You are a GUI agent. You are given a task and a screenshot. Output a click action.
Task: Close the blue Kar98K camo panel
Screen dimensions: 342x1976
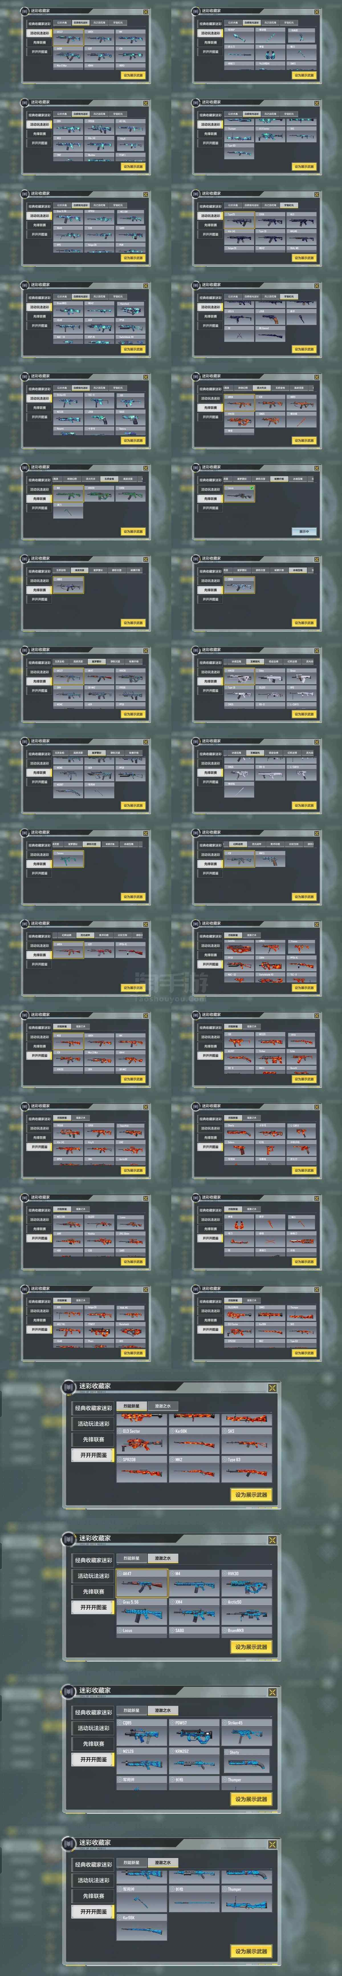272,1844
